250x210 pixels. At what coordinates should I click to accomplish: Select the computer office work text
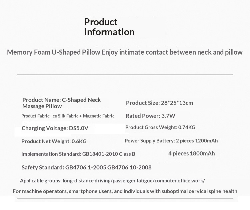(x=179, y=181)
